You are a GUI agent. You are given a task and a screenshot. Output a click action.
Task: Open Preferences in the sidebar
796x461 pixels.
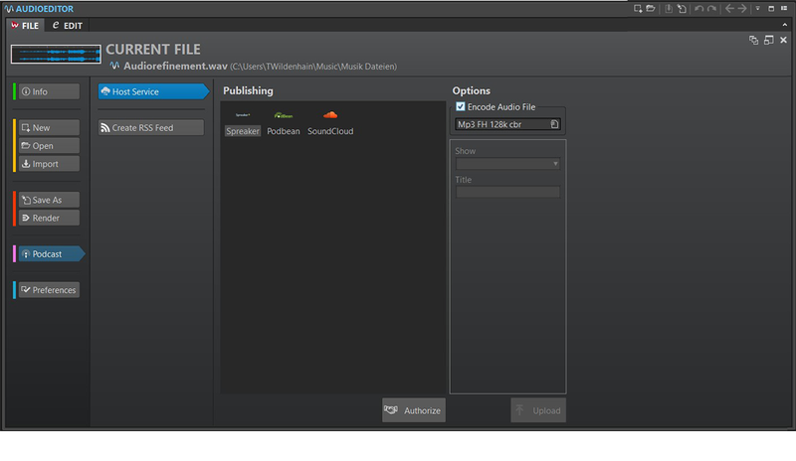(49, 290)
